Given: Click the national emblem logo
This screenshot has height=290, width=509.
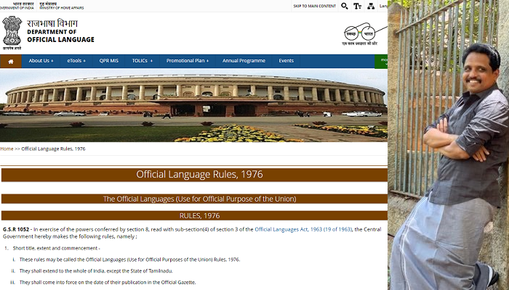Looking at the screenshot, I should (12, 33).
